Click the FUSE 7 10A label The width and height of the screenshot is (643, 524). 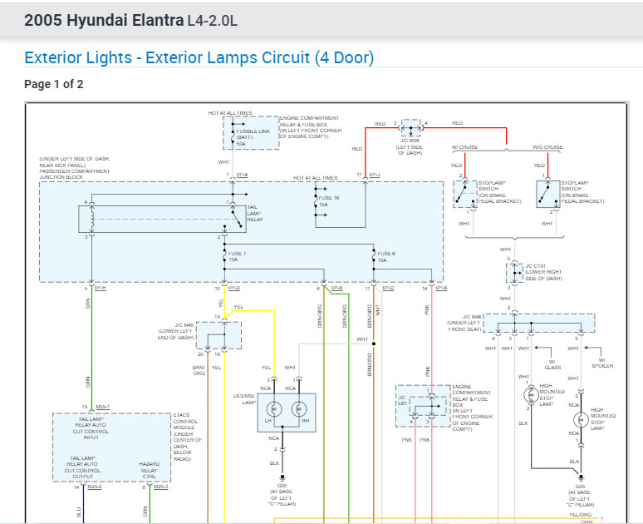[x=238, y=256]
